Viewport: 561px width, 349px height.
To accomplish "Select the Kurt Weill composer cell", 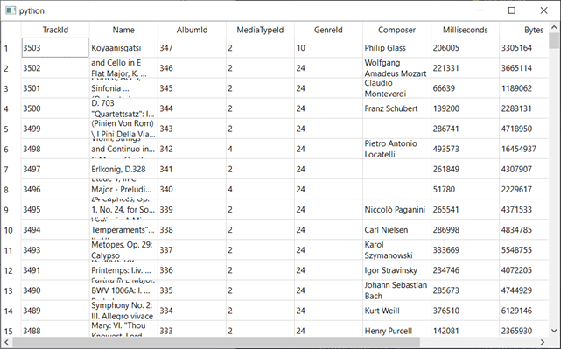I will 396,311.
